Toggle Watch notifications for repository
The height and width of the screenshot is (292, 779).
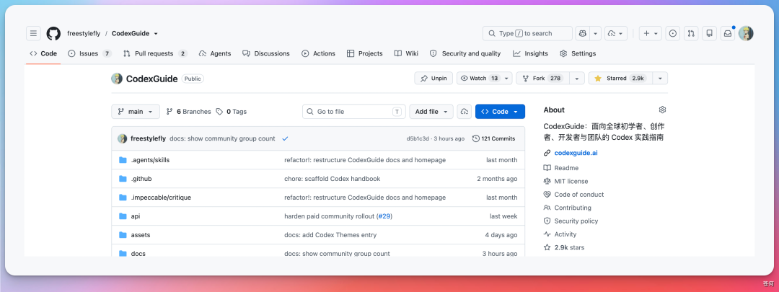pos(479,79)
